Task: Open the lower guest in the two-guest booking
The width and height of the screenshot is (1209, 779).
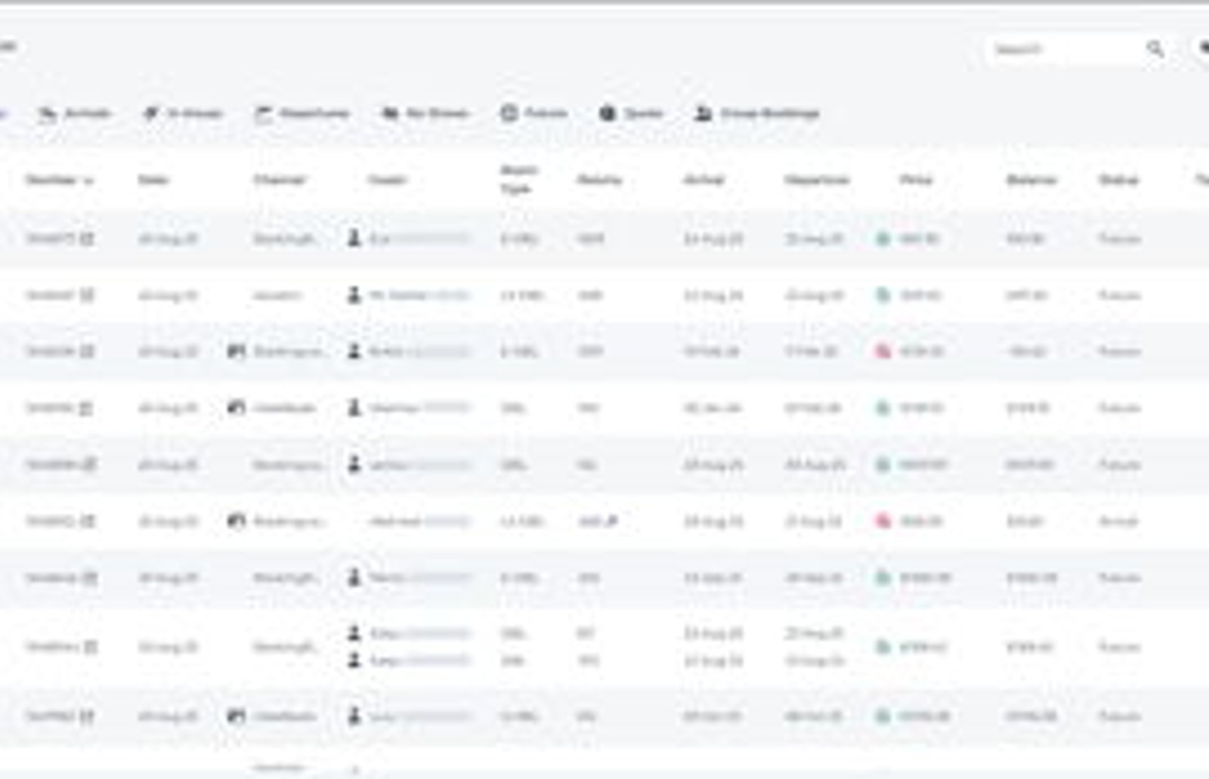Action: 419,660
